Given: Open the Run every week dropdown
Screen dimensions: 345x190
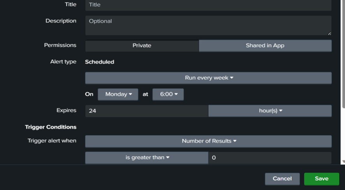Looking at the screenshot, I should (208, 78).
